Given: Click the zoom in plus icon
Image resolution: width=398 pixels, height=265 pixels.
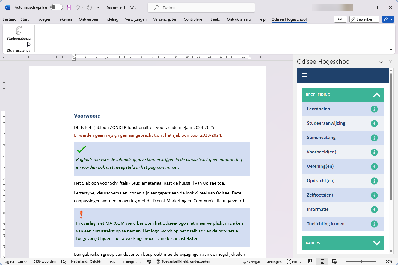Looking at the screenshot, I should (379, 261).
